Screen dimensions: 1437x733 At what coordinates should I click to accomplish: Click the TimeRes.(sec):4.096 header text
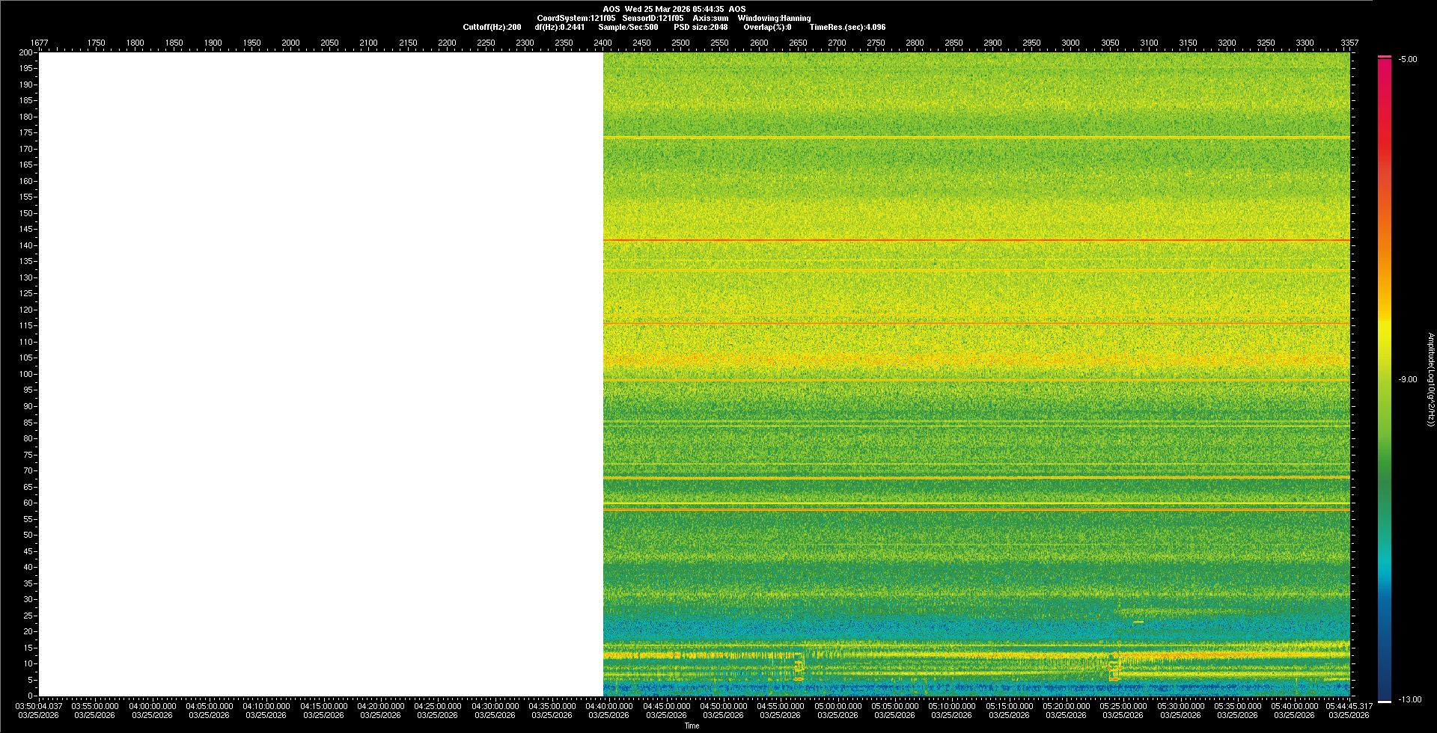tap(847, 27)
